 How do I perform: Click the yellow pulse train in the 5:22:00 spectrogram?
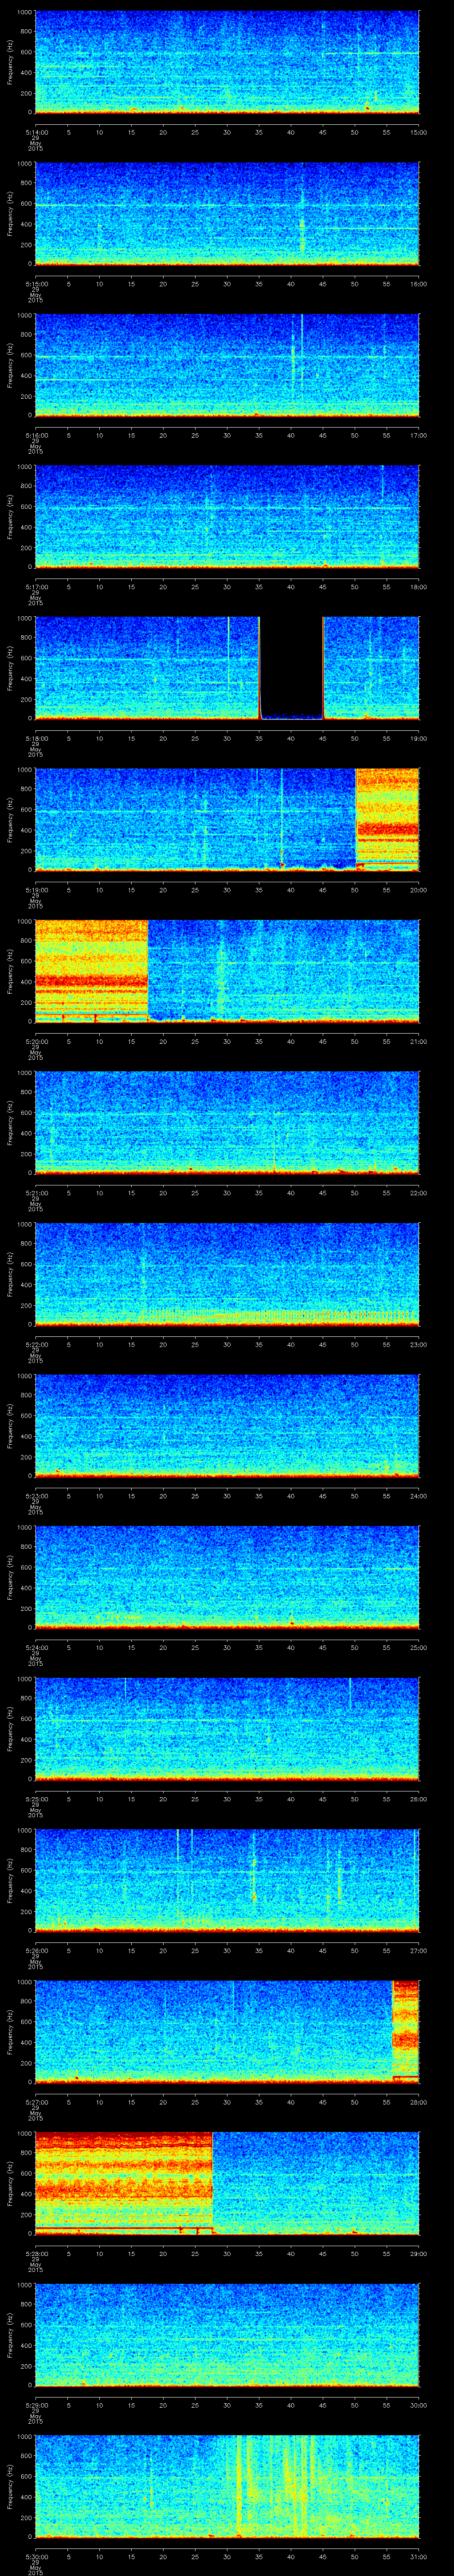click(x=279, y=1316)
